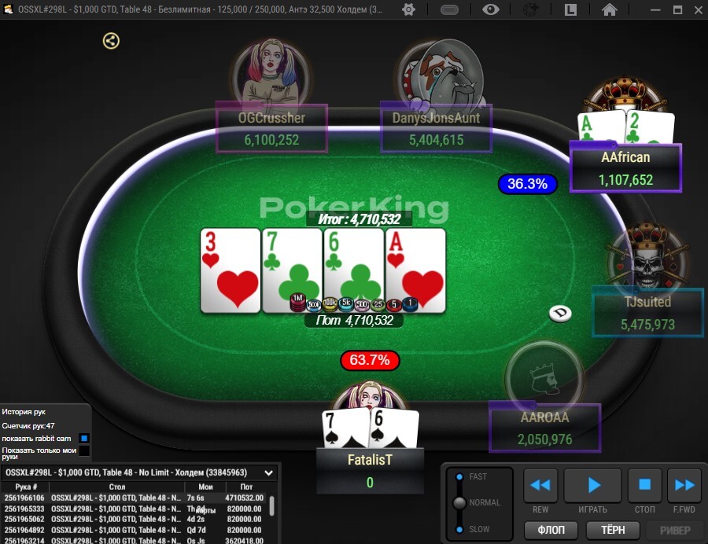Click the NORMAL speed slider knob
The image size is (708, 544).
pyautogui.click(x=459, y=502)
